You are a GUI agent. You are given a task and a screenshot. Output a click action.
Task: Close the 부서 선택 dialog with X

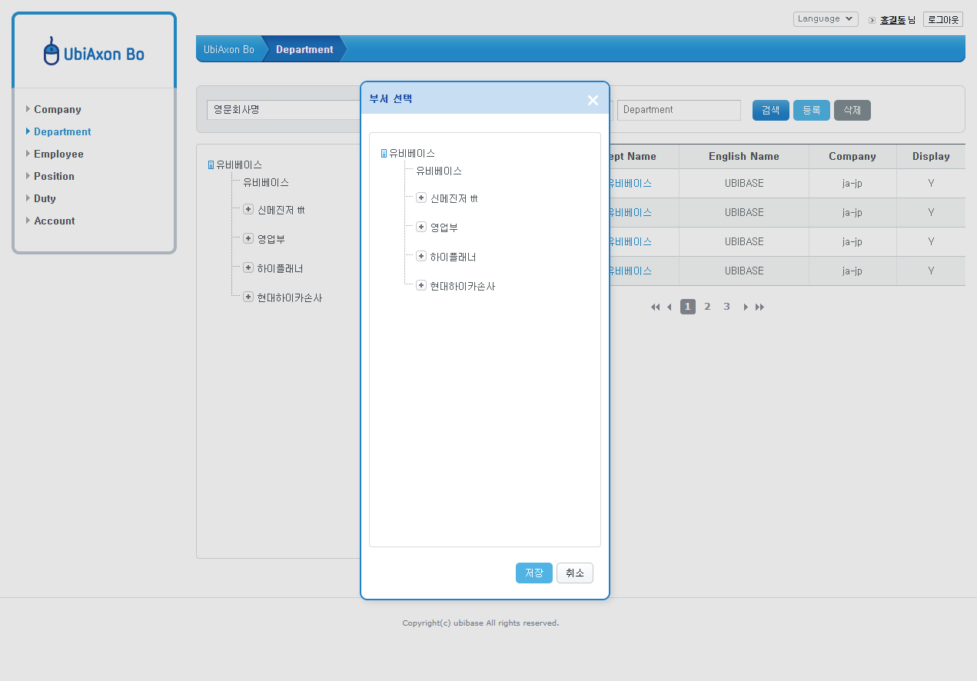(x=593, y=100)
